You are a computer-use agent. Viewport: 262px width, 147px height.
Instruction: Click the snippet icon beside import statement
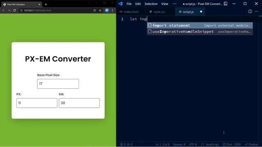point(150,25)
